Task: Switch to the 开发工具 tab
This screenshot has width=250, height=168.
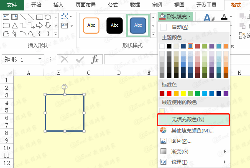Action: pos(207,5)
